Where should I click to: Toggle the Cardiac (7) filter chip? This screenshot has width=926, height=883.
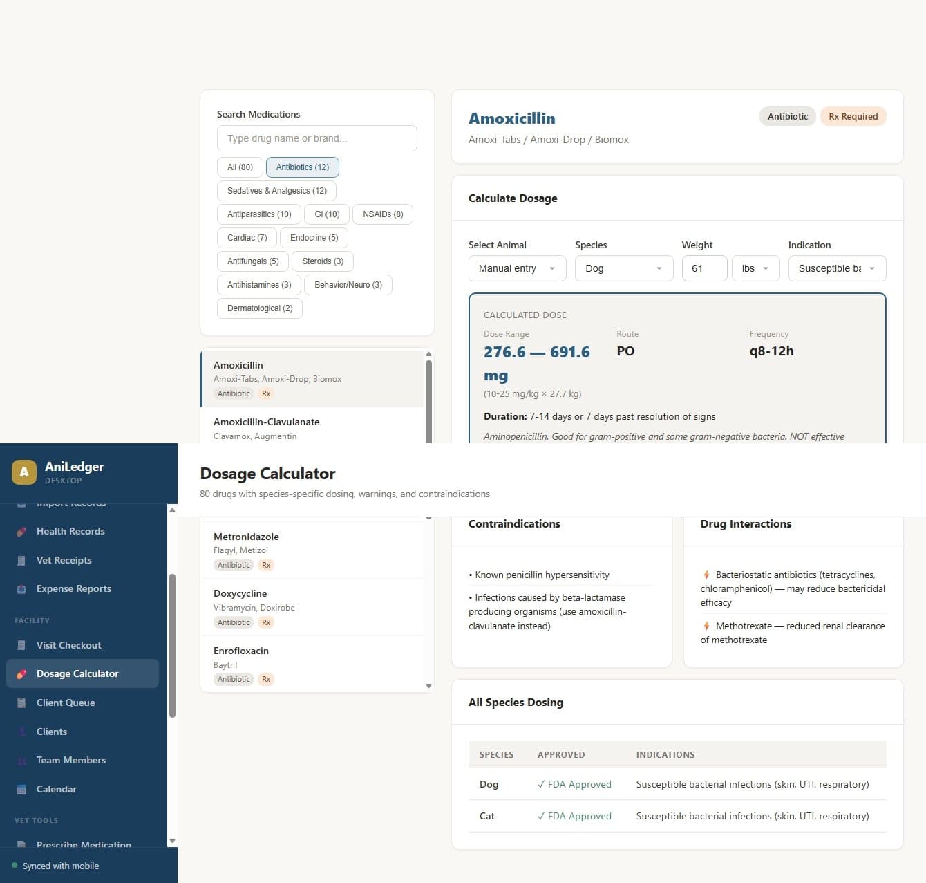[x=247, y=237]
